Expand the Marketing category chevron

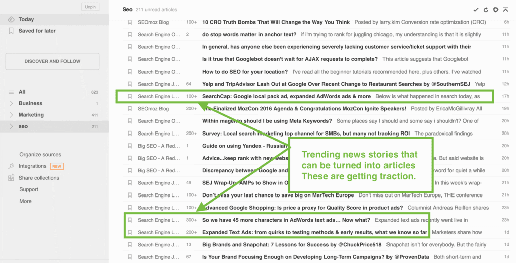11,115
